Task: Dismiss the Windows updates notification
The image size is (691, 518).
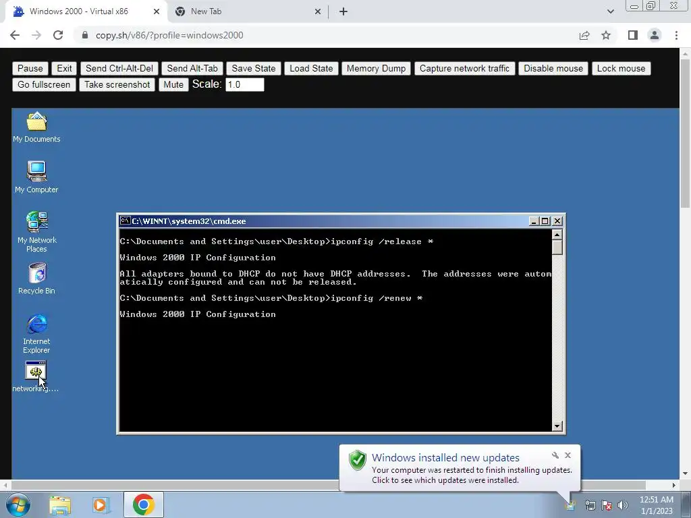Action: point(568,455)
